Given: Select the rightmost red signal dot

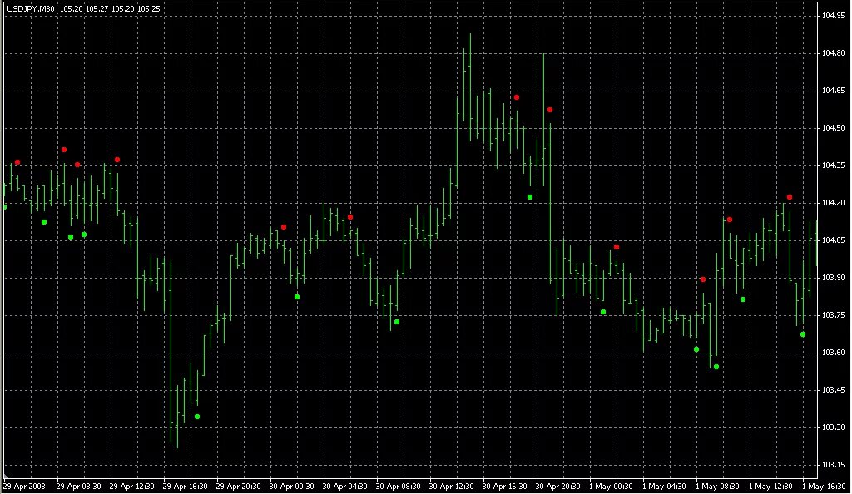Looking at the screenshot, I should click(x=790, y=197).
